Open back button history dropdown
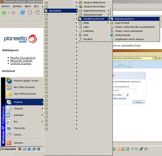The height and width of the screenshot is (156, 162). tap(8, 13)
